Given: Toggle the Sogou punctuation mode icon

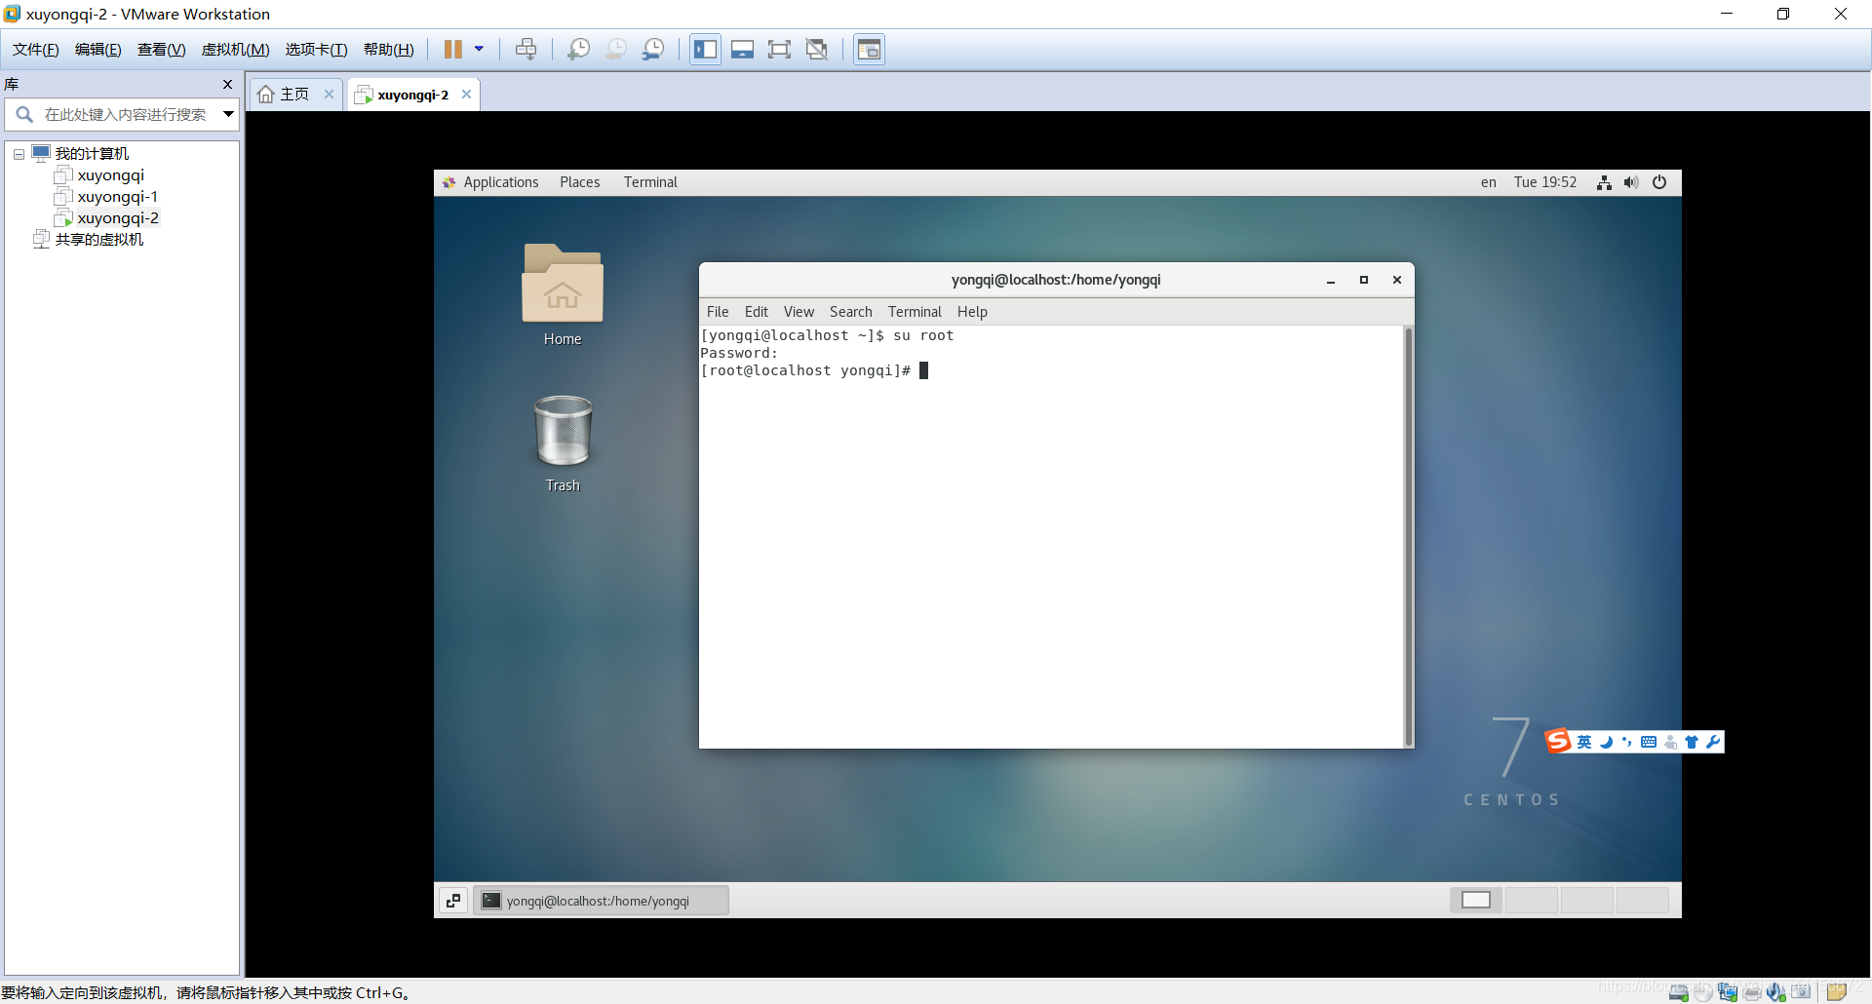Looking at the screenshot, I should point(1626,742).
